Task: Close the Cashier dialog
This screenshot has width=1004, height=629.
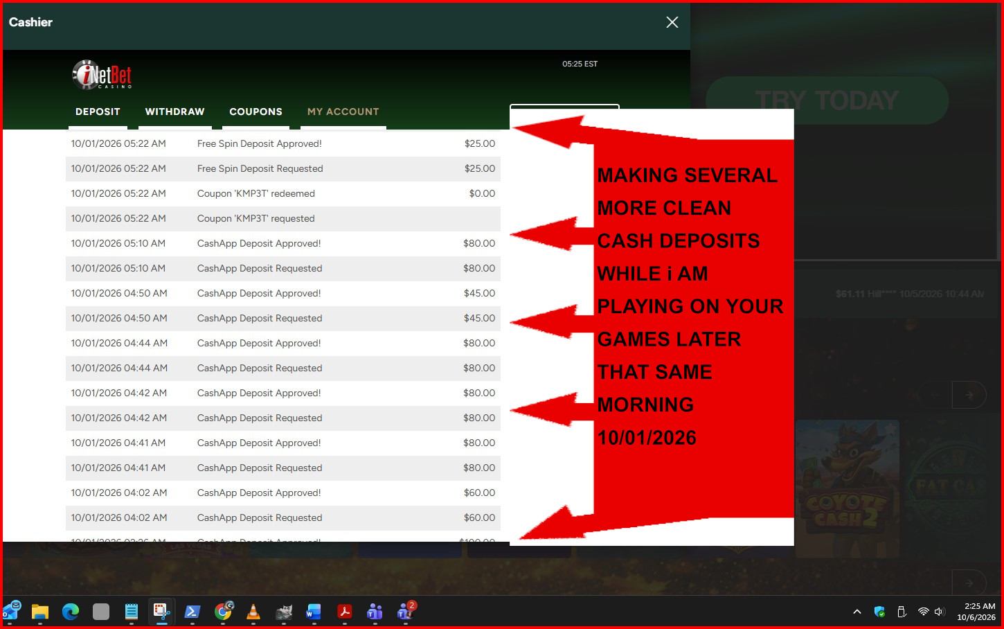Action: 672,22
